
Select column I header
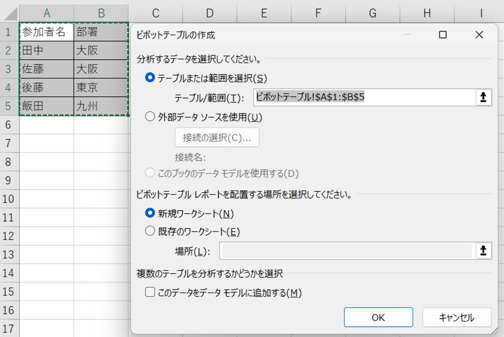point(481,13)
